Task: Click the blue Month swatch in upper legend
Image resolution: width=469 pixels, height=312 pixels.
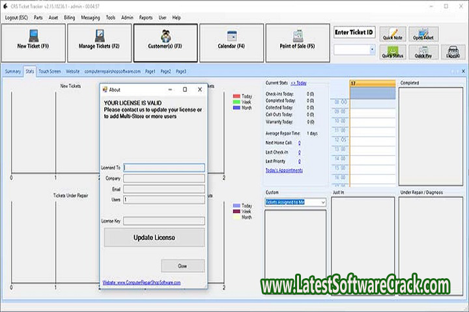Action: point(236,107)
